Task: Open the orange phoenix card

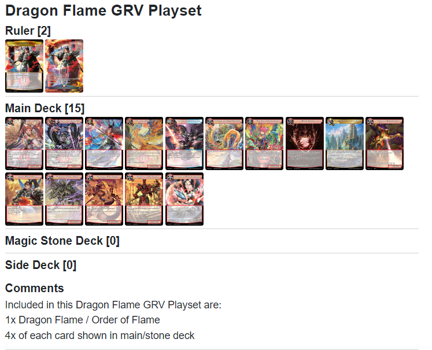Action: (144, 143)
